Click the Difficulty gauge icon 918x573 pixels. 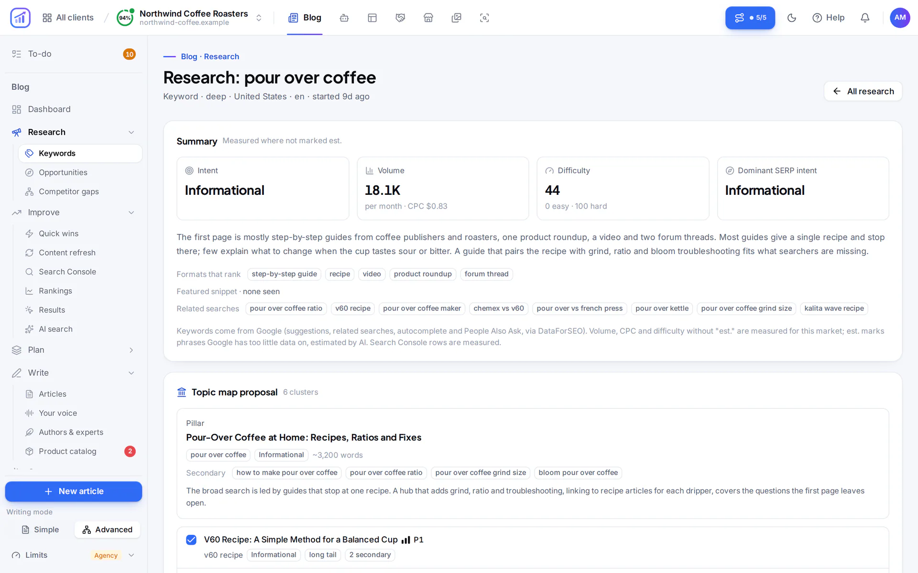coord(549,170)
